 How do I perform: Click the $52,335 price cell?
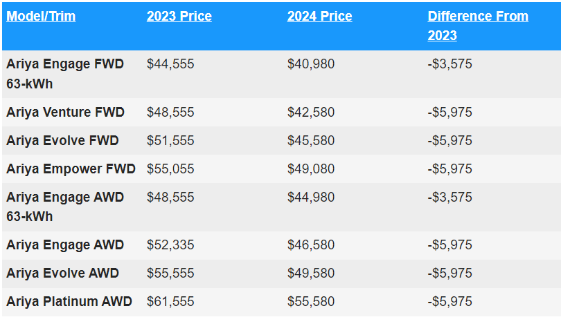pos(170,245)
